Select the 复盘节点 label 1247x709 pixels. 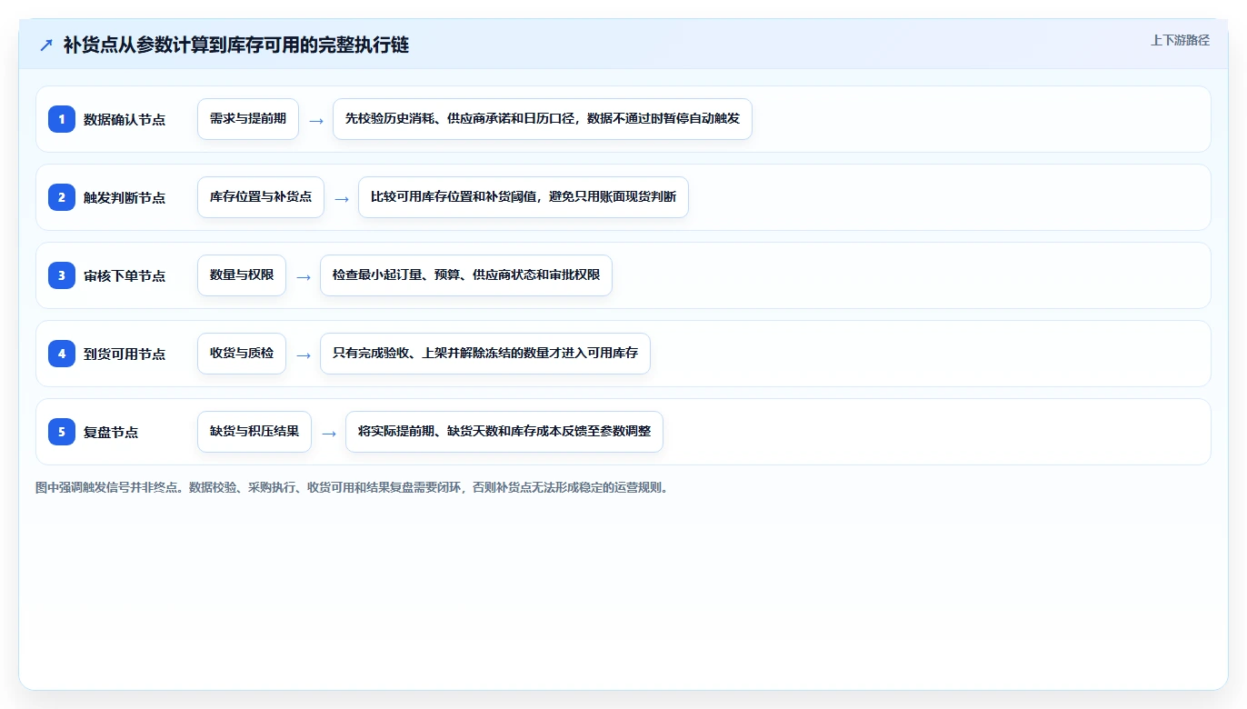pos(111,432)
